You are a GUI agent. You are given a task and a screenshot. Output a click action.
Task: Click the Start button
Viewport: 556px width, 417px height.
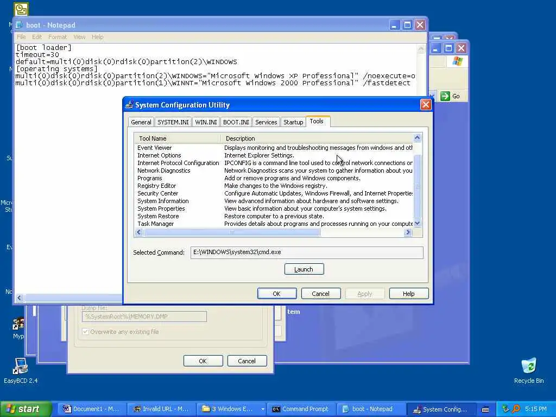click(26, 409)
